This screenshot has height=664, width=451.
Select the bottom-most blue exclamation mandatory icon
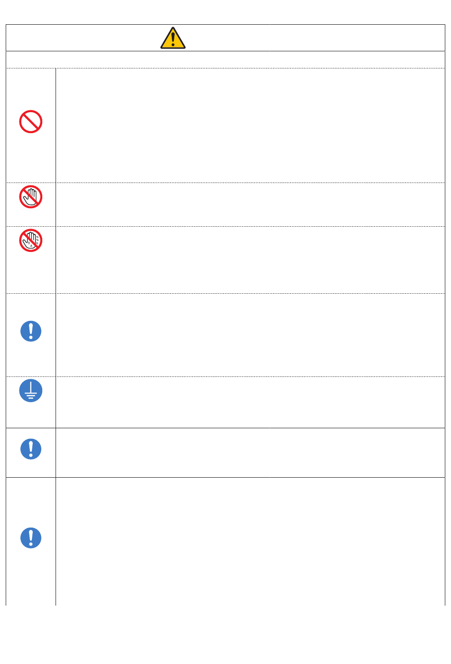pyautogui.click(x=31, y=538)
